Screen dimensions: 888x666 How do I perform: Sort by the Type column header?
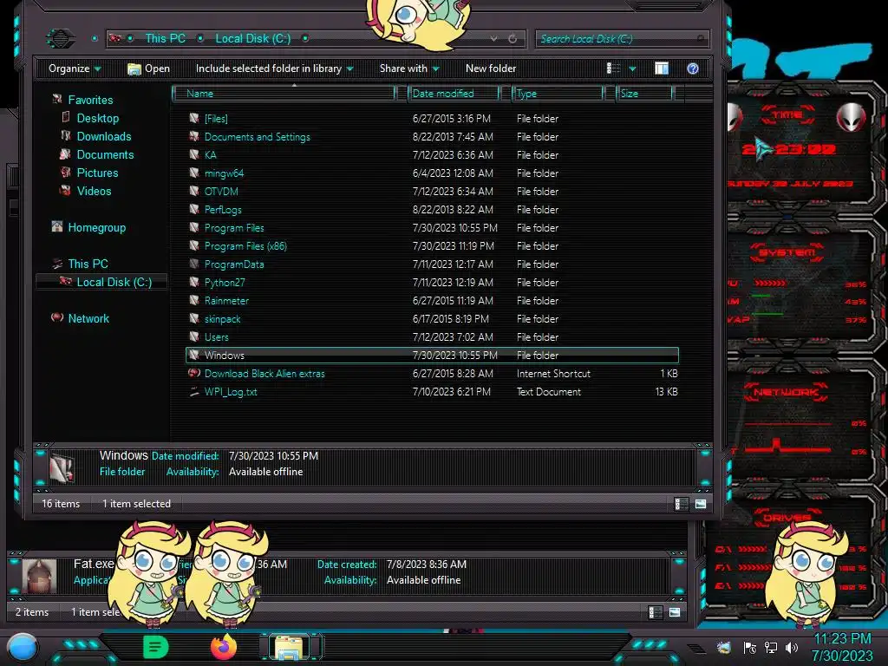click(558, 94)
